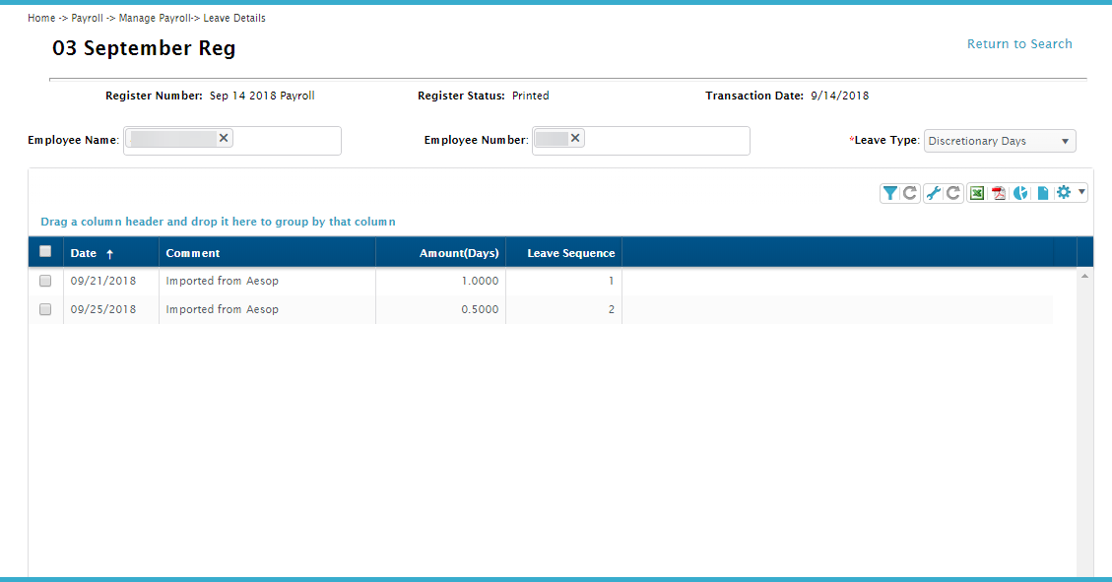Click the reset icon next to the funnel

[910, 193]
